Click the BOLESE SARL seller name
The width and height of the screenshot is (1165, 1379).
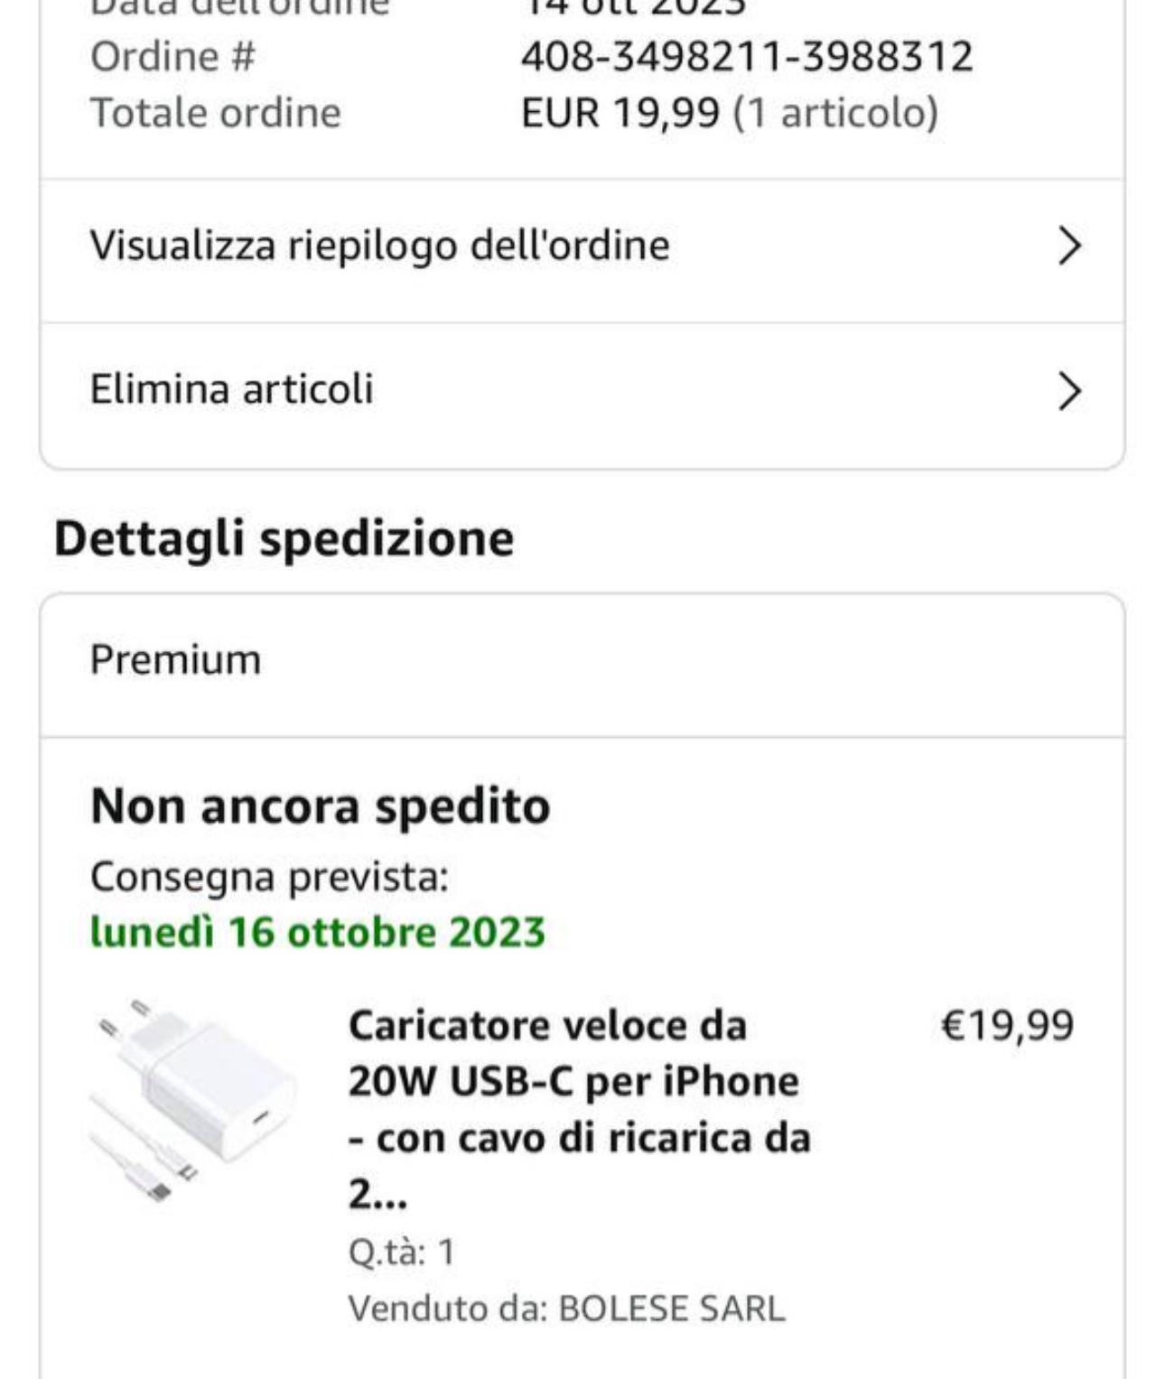point(672,1309)
